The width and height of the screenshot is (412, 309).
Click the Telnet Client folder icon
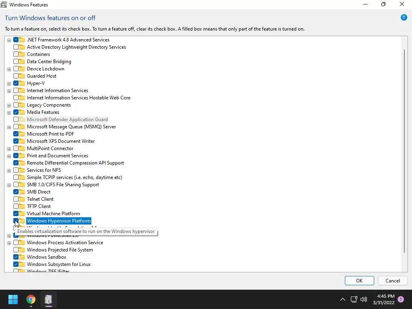tap(22, 199)
